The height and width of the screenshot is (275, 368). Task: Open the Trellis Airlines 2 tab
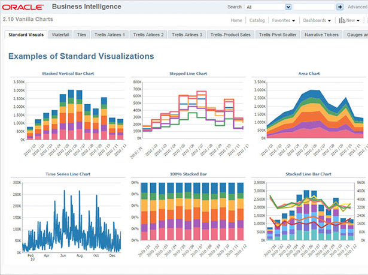(148, 35)
